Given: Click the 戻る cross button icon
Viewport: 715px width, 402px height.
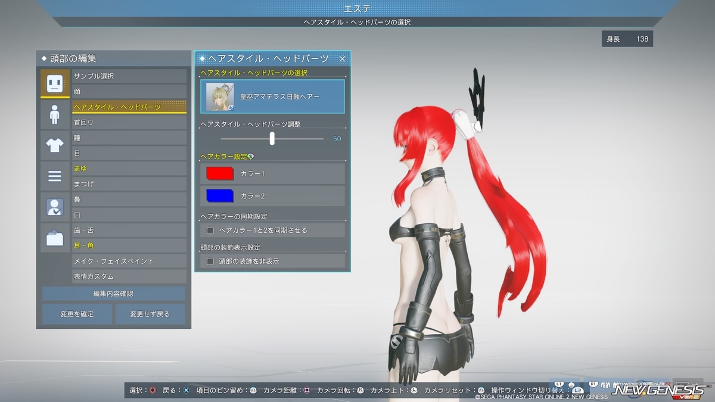Looking at the screenshot, I should tap(186, 390).
